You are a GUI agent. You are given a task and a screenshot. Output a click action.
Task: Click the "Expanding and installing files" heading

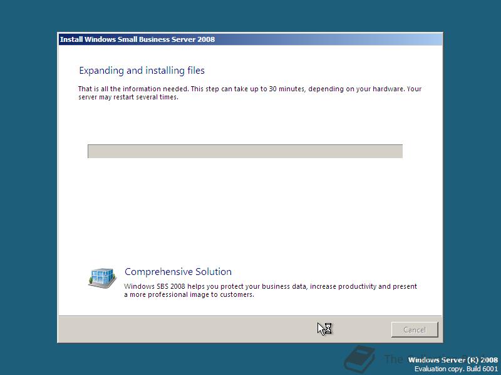pos(142,71)
